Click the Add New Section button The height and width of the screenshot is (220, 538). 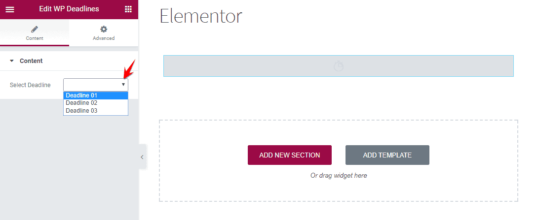(x=290, y=155)
